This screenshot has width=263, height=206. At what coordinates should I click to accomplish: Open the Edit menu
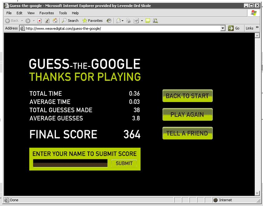click(19, 13)
